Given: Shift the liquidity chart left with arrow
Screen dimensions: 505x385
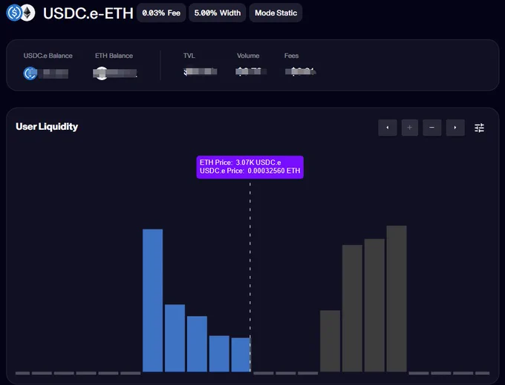Looking at the screenshot, I should pos(388,128).
